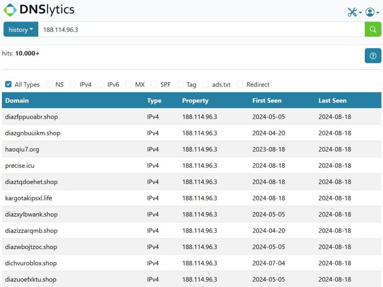
Task: Click the IPv4 type in kargotakipsxl.life row
Action: coord(153,198)
